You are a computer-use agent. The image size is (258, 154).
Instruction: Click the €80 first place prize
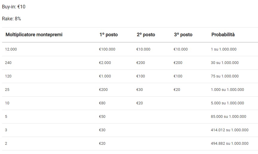coord(102,103)
